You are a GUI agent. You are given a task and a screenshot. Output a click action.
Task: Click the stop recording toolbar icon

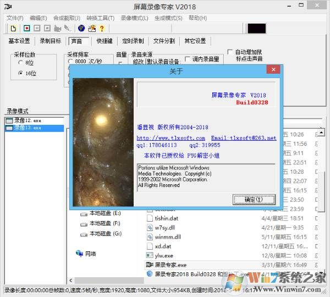click(x=47, y=28)
